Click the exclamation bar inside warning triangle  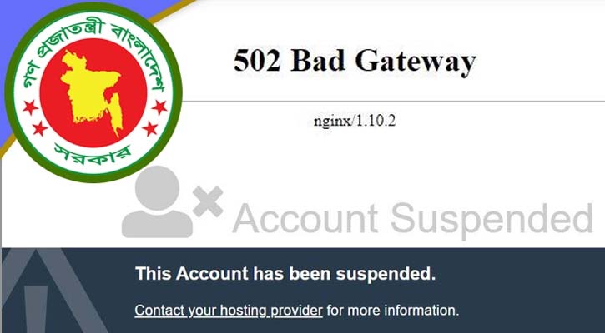[36, 309]
